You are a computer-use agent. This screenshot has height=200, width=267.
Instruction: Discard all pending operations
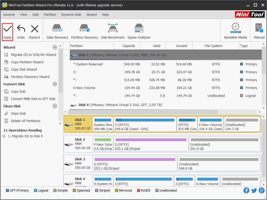pos(34,32)
